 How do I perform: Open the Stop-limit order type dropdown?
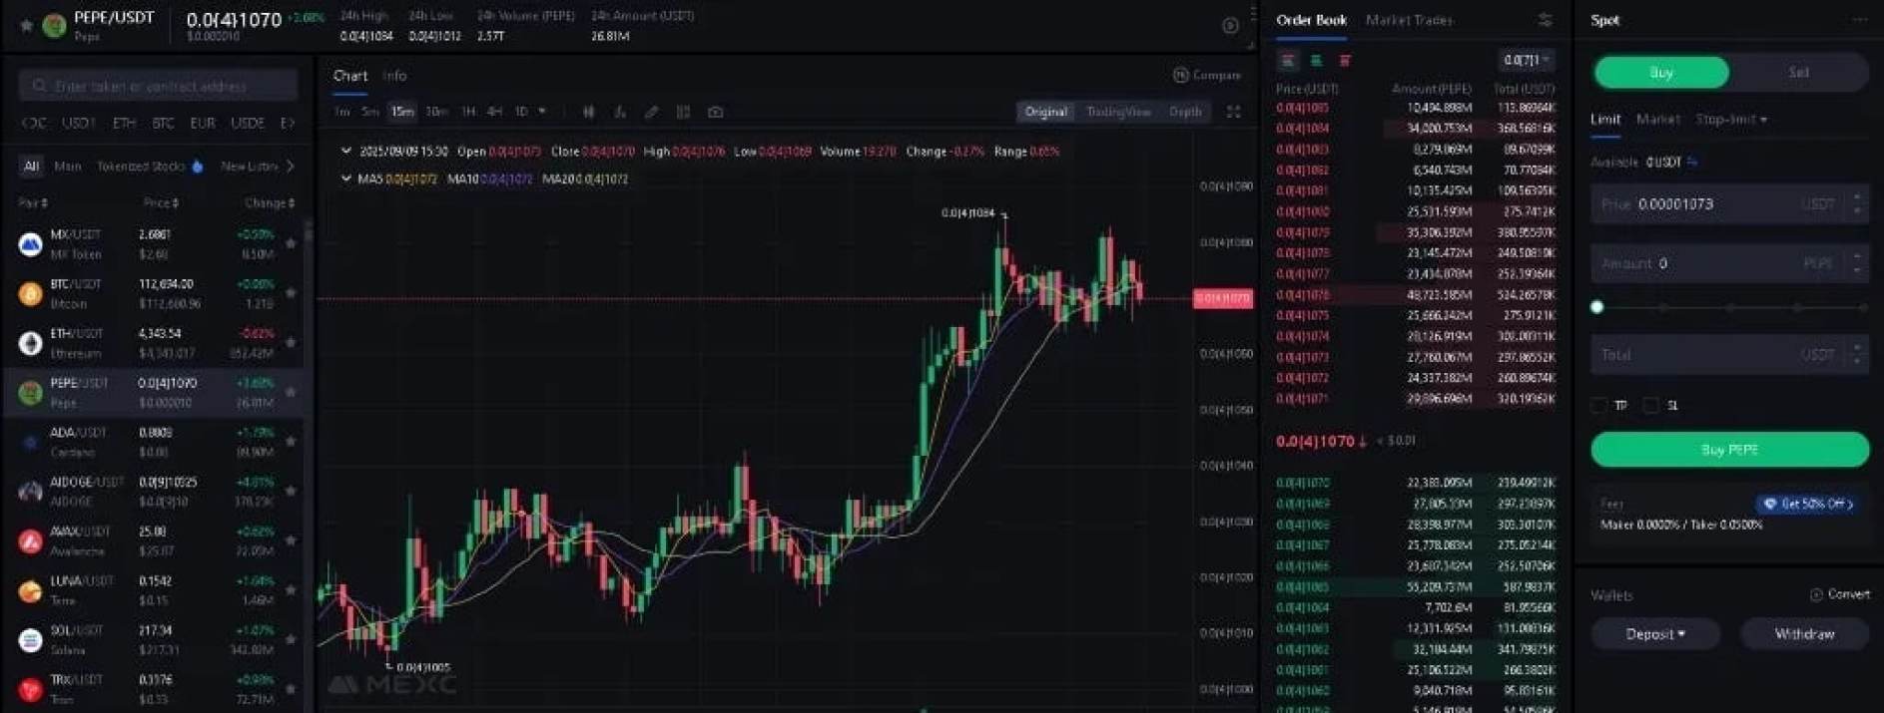click(x=1731, y=119)
